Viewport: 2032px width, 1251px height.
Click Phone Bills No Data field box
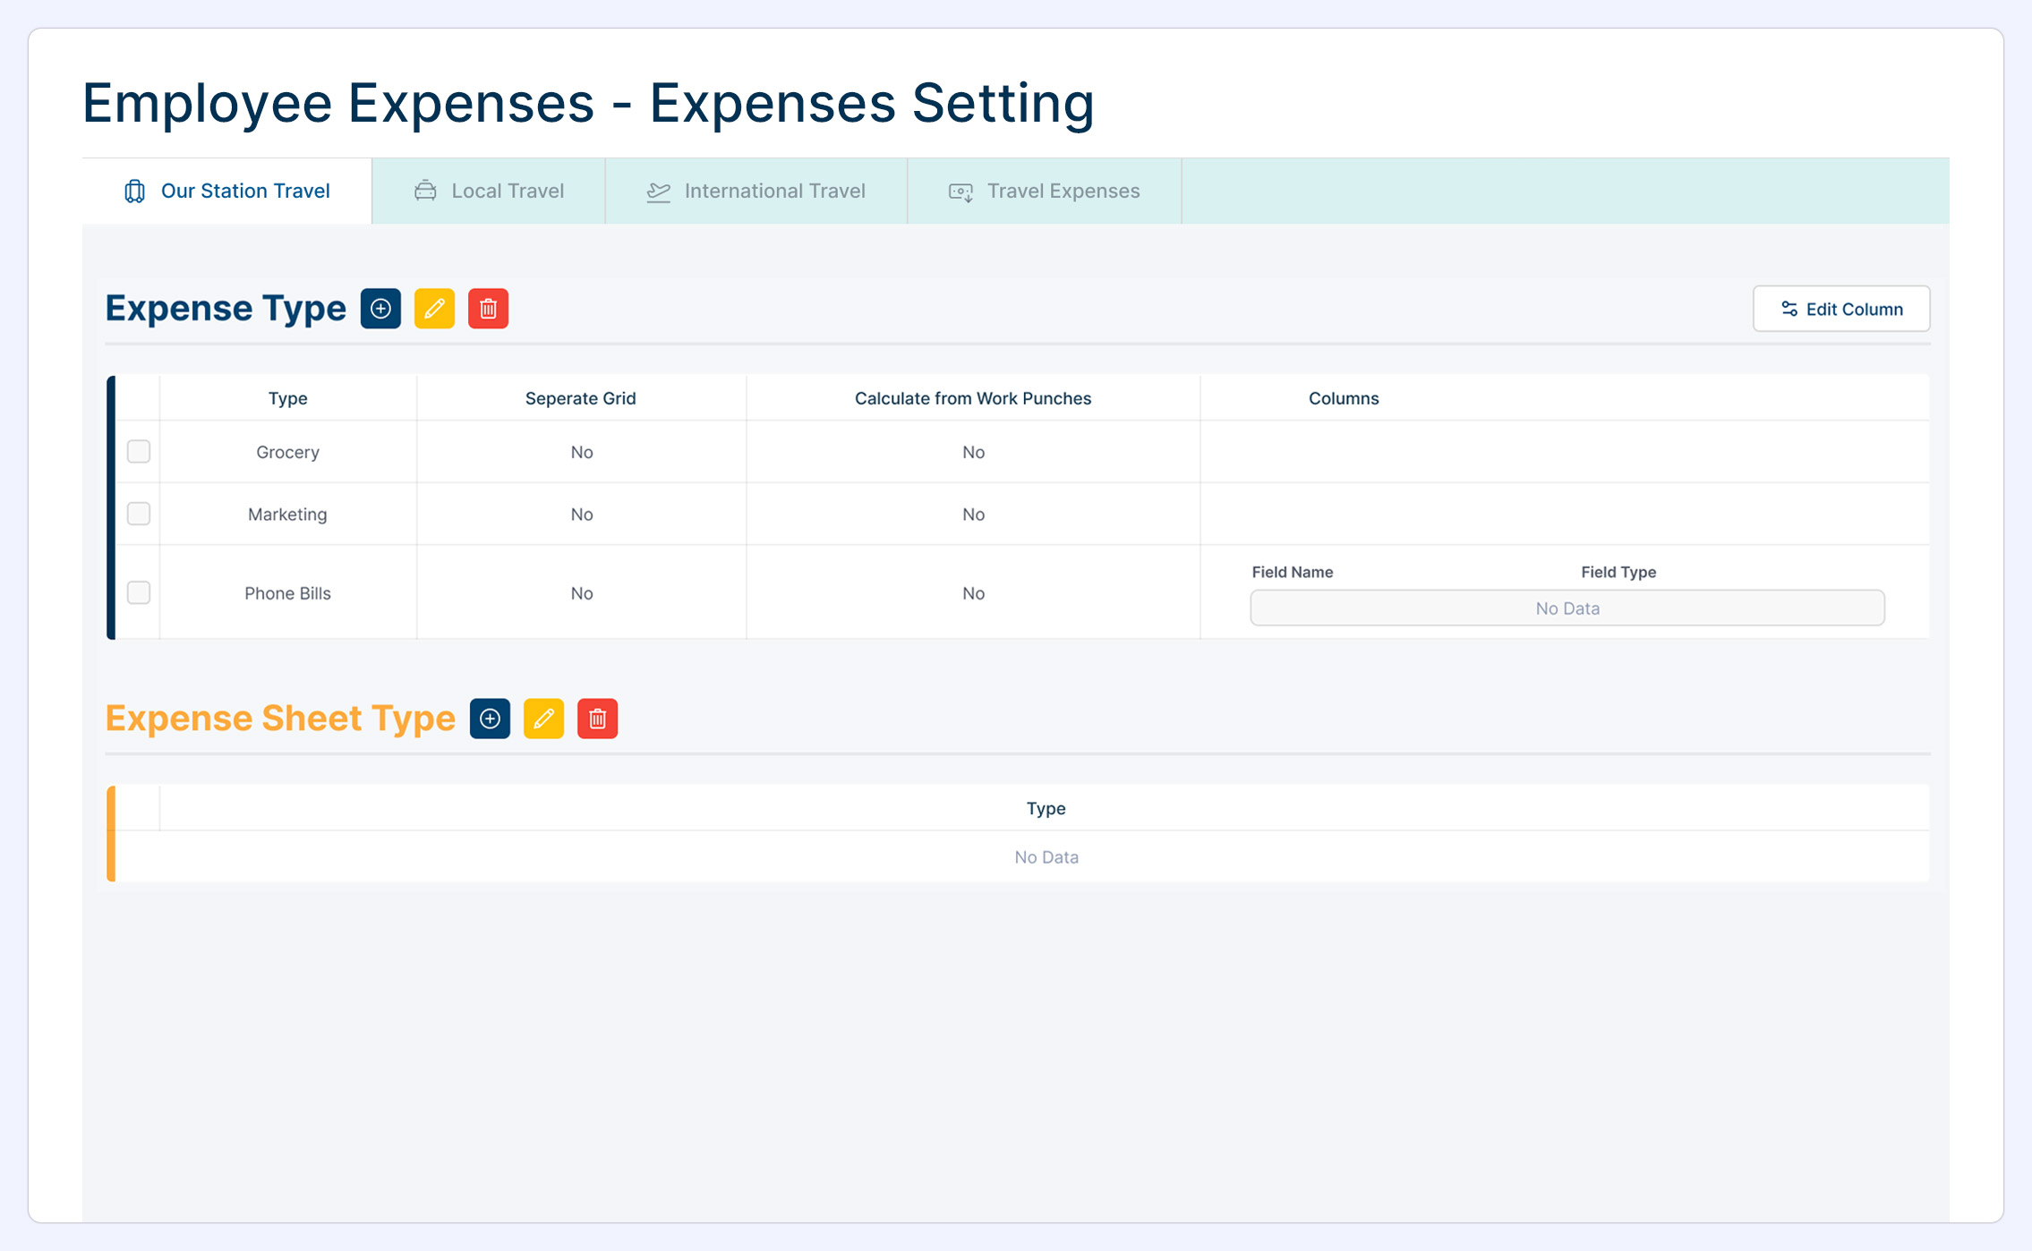pos(1567,608)
